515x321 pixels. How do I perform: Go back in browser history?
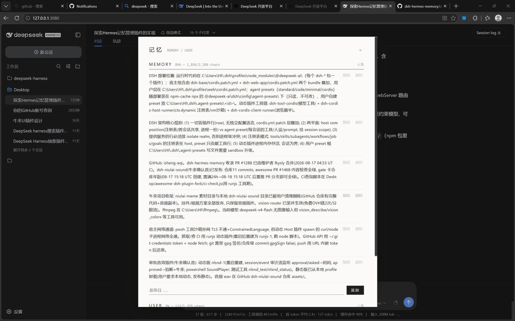pos(6,18)
